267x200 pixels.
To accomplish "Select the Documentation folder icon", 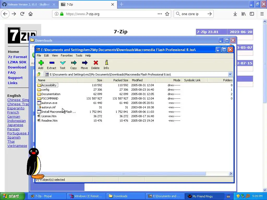I will tap(39, 94).
